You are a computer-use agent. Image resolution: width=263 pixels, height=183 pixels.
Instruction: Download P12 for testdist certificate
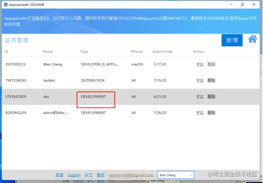pyautogui.click(x=200, y=81)
